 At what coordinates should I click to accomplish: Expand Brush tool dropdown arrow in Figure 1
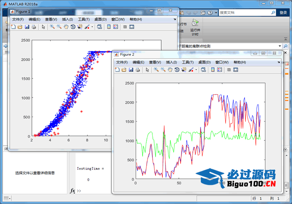point(92,27)
